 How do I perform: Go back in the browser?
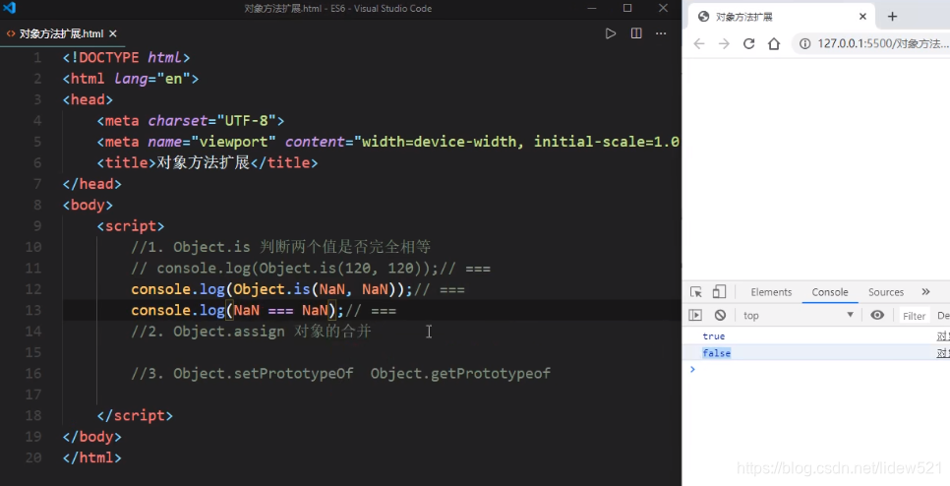tap(699, 43)
